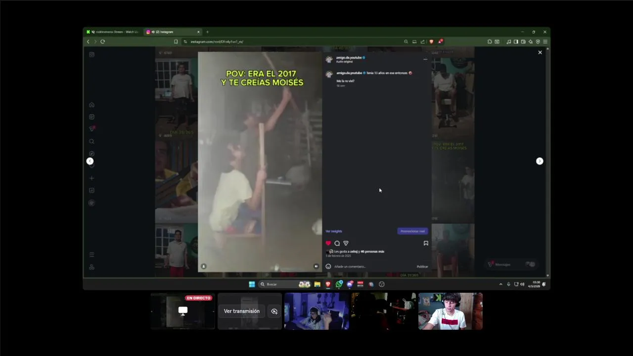Click the pop-out icon beside Ver transmisión
This screenshot has width=633, height=356.
point(274,311)
